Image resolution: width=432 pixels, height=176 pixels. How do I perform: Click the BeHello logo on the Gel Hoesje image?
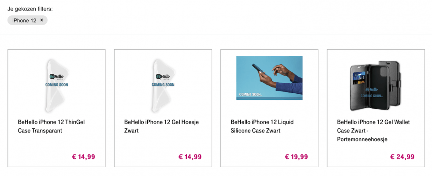163,77
